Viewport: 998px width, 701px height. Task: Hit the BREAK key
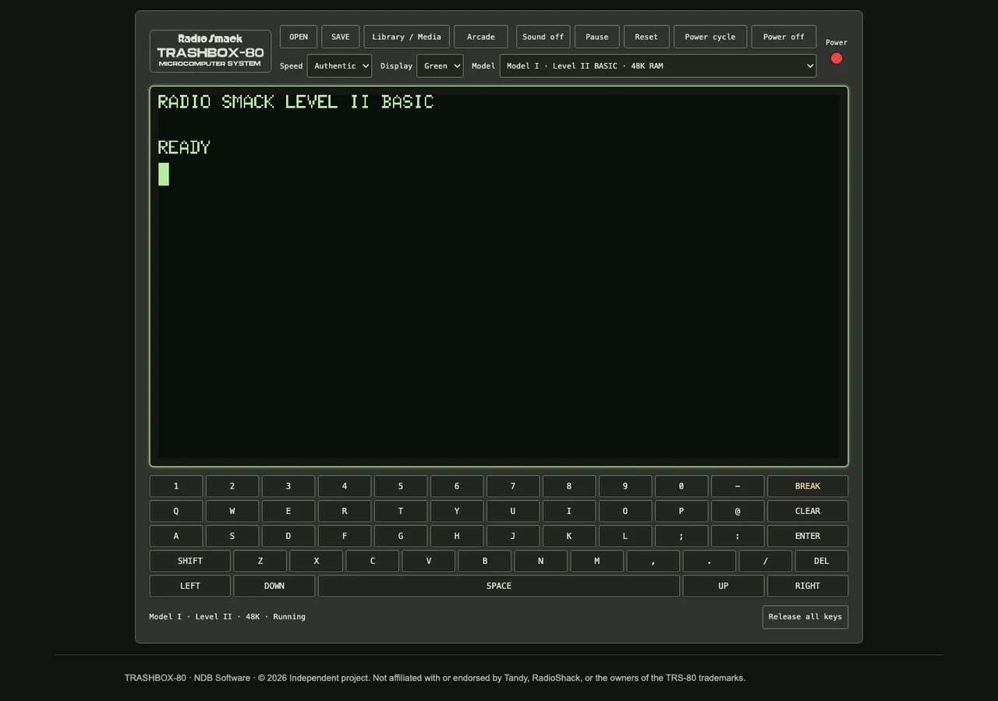point(808,486)
